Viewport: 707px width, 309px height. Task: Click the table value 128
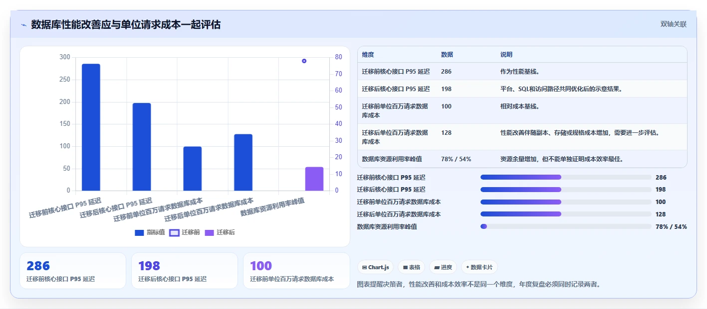tap(446, 133)
